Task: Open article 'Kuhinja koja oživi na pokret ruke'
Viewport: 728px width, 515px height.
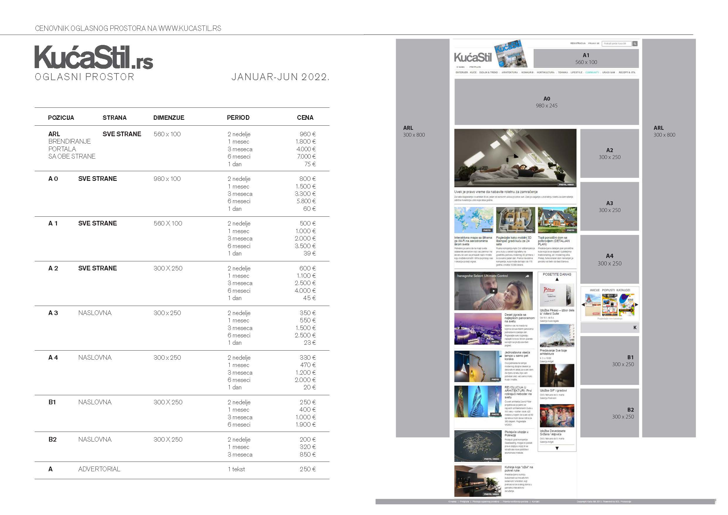Action: point(519,469)
